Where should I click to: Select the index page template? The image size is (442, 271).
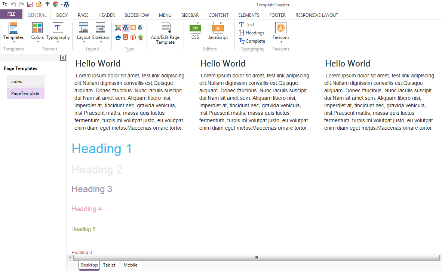(x=26, y=81)
